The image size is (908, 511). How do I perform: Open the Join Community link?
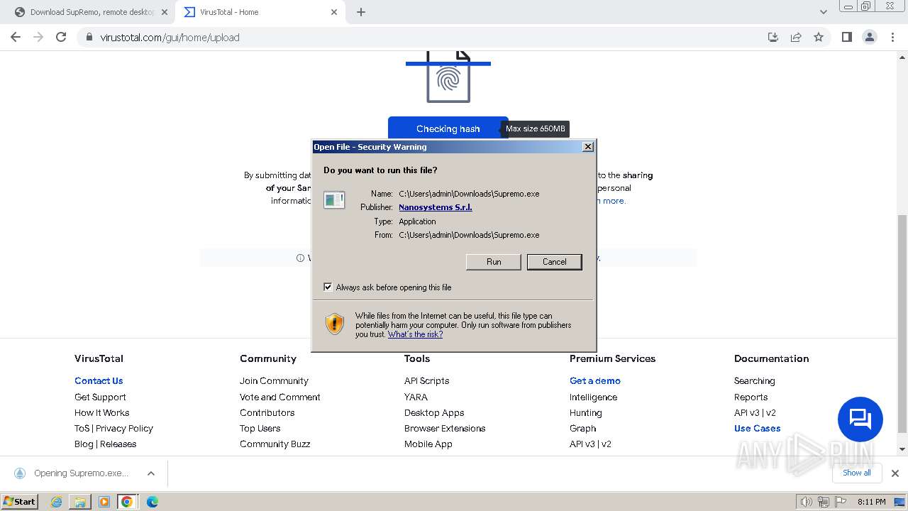coord(274,381)
